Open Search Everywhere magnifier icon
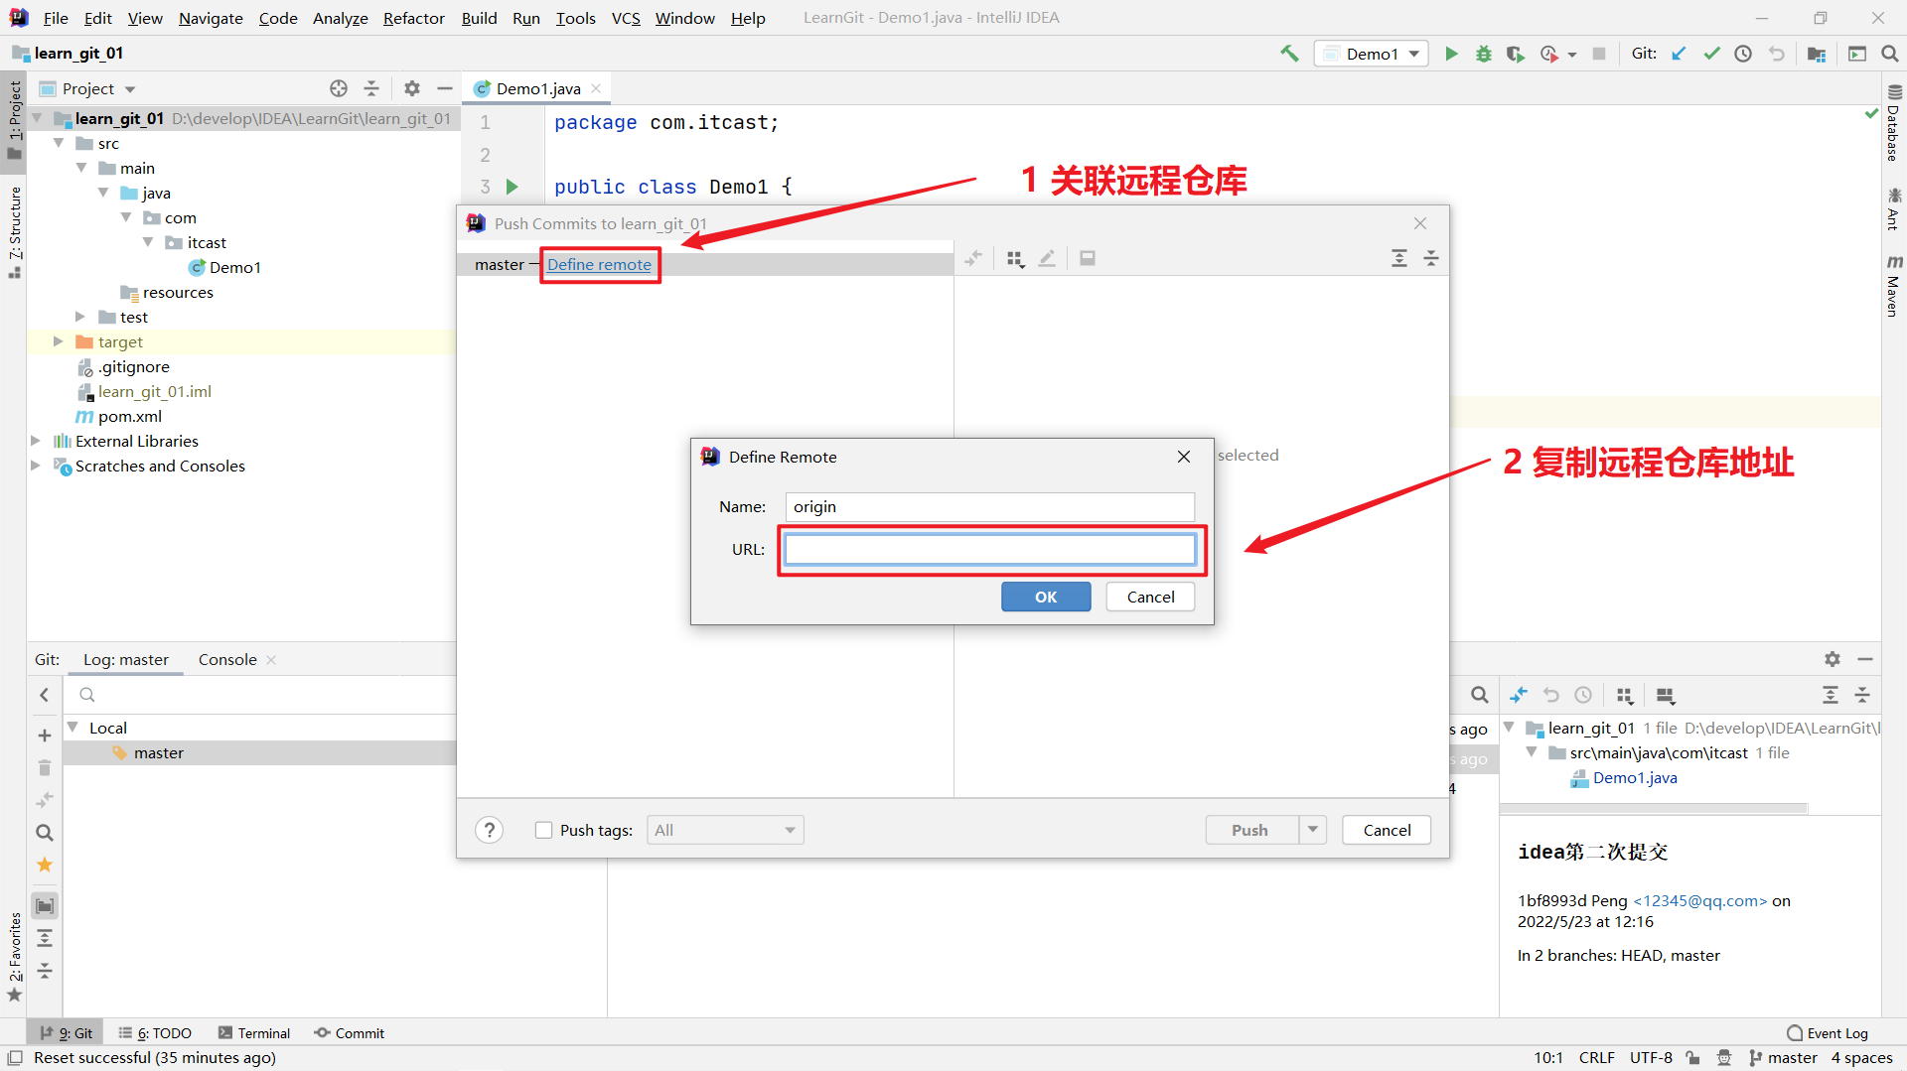The image size is (1907, 1071). tap(1889, 54)
